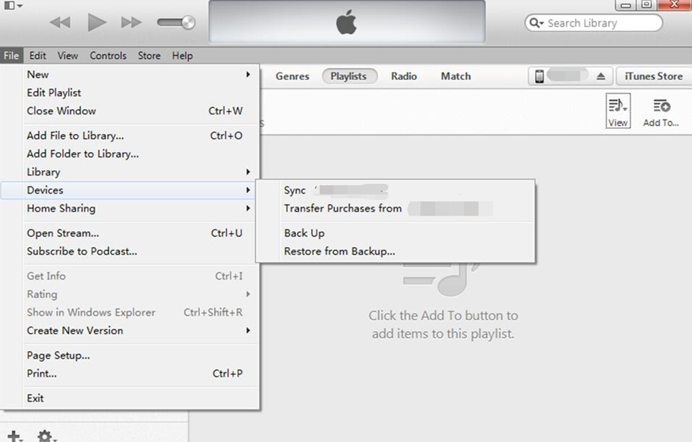Click the next track fast-forward button
The image size is (692, 442).
pos(131,22)
